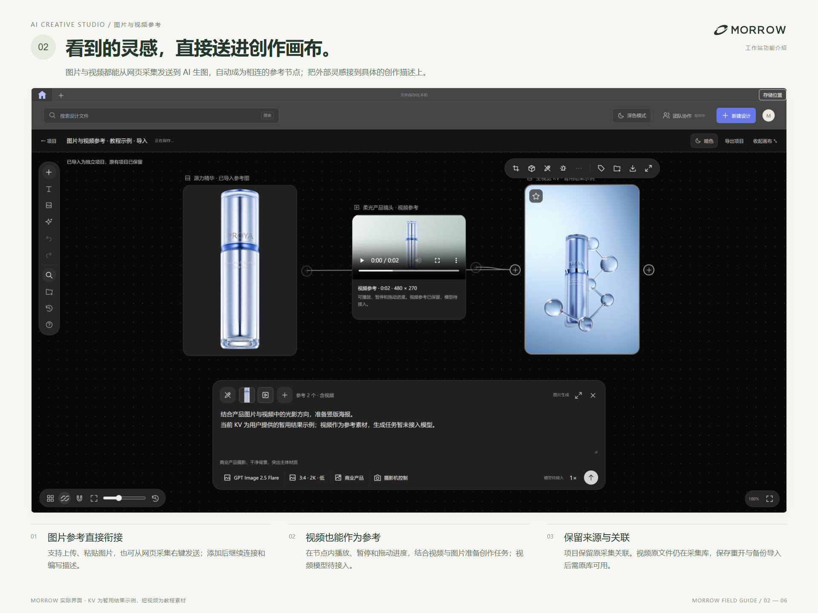Click the 3D cube icon in floating toolbar
Viewport: 818px width, 613px height.
coord(532,168)
